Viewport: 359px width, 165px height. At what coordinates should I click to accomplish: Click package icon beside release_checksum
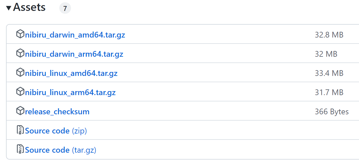click(20, 111)
